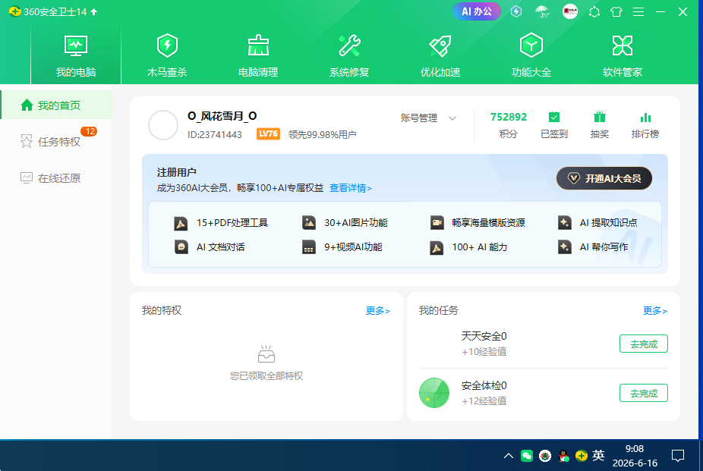The width and height of the screenshot is (703, 471).
Task: Open the 系统修复 tab
Action: [349, 55]
